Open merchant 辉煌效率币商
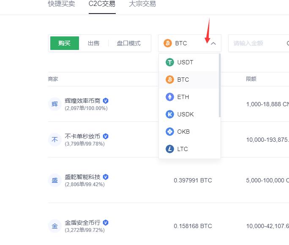This screenshot has height=245, width=289. pyautogui.click(x=82, y=101)
